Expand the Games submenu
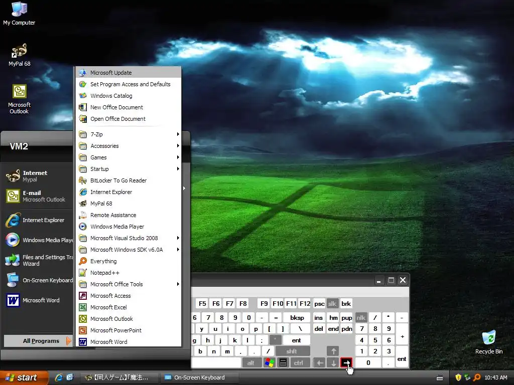Image resolution: width=514 pixels, height=385 pixels. click(x=128, y=157)
